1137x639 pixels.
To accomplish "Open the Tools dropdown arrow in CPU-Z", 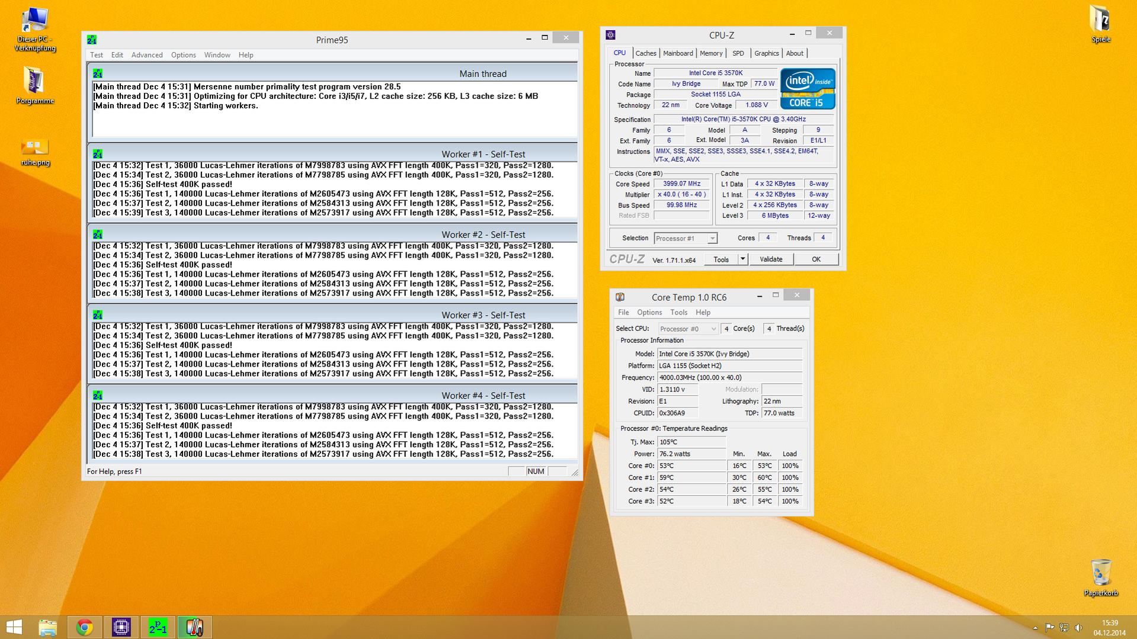I will click(x=742, y=259).
